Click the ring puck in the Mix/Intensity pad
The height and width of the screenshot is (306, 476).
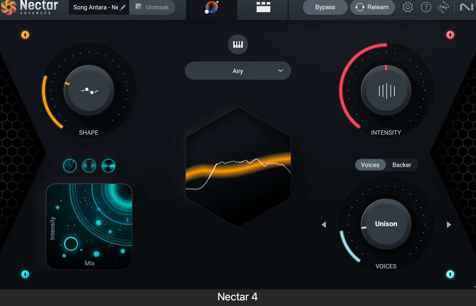[x=71, y=244]
